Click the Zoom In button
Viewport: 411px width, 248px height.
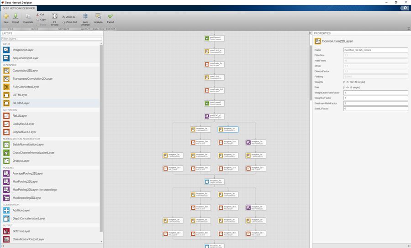point(68,17)
